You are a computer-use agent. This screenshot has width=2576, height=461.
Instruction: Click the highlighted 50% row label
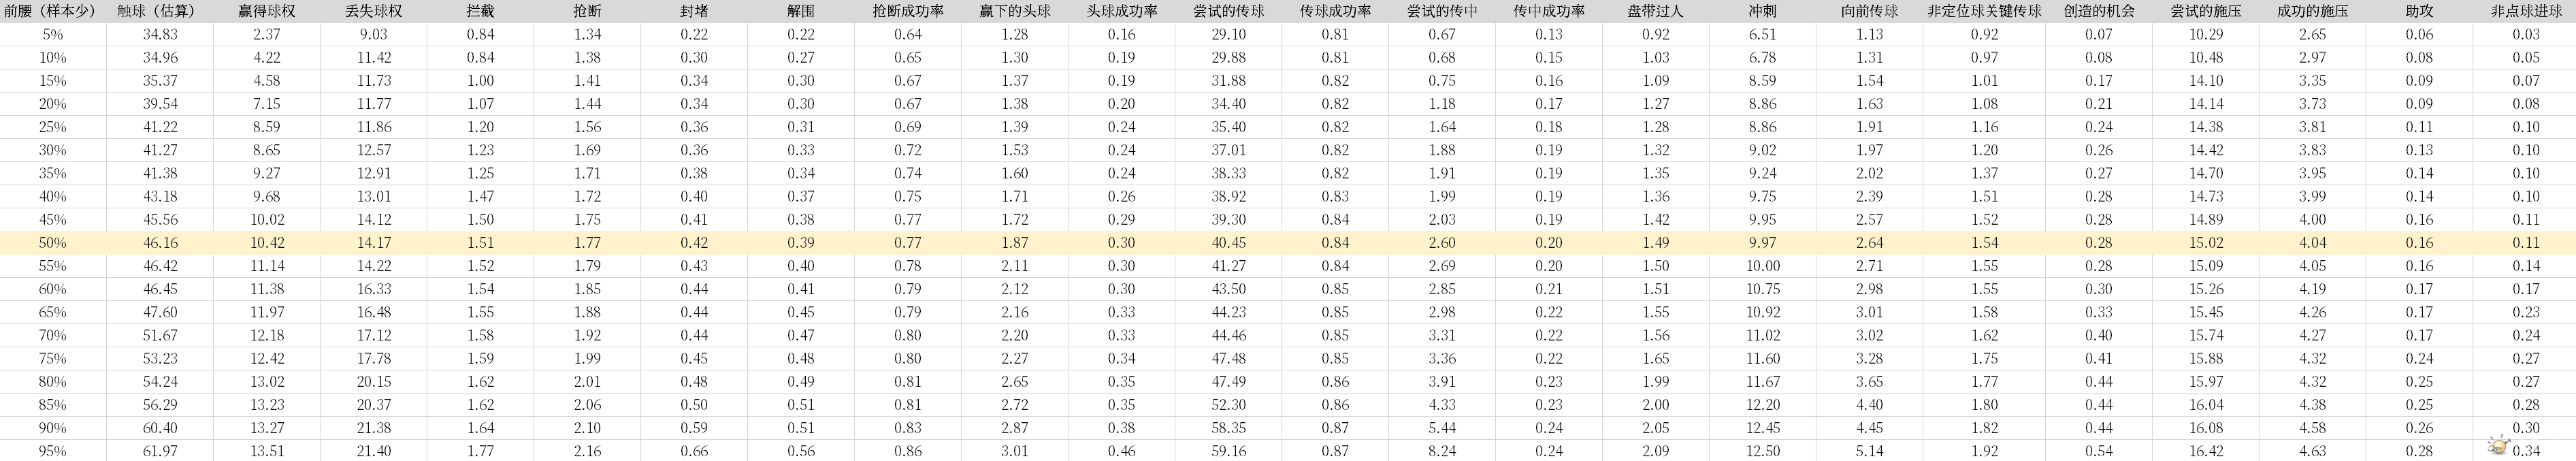[x=52, y=243]
